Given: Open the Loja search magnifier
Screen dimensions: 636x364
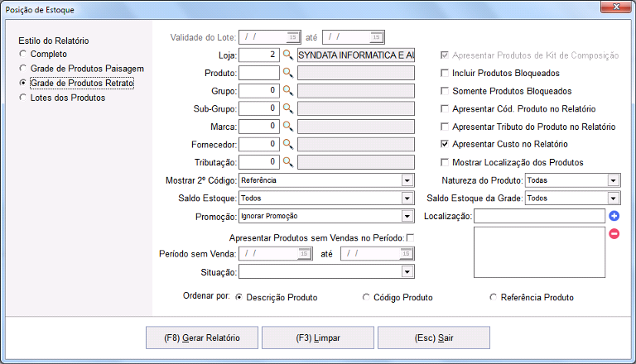Looking at the screenshot, I should [x=288, y=55].
